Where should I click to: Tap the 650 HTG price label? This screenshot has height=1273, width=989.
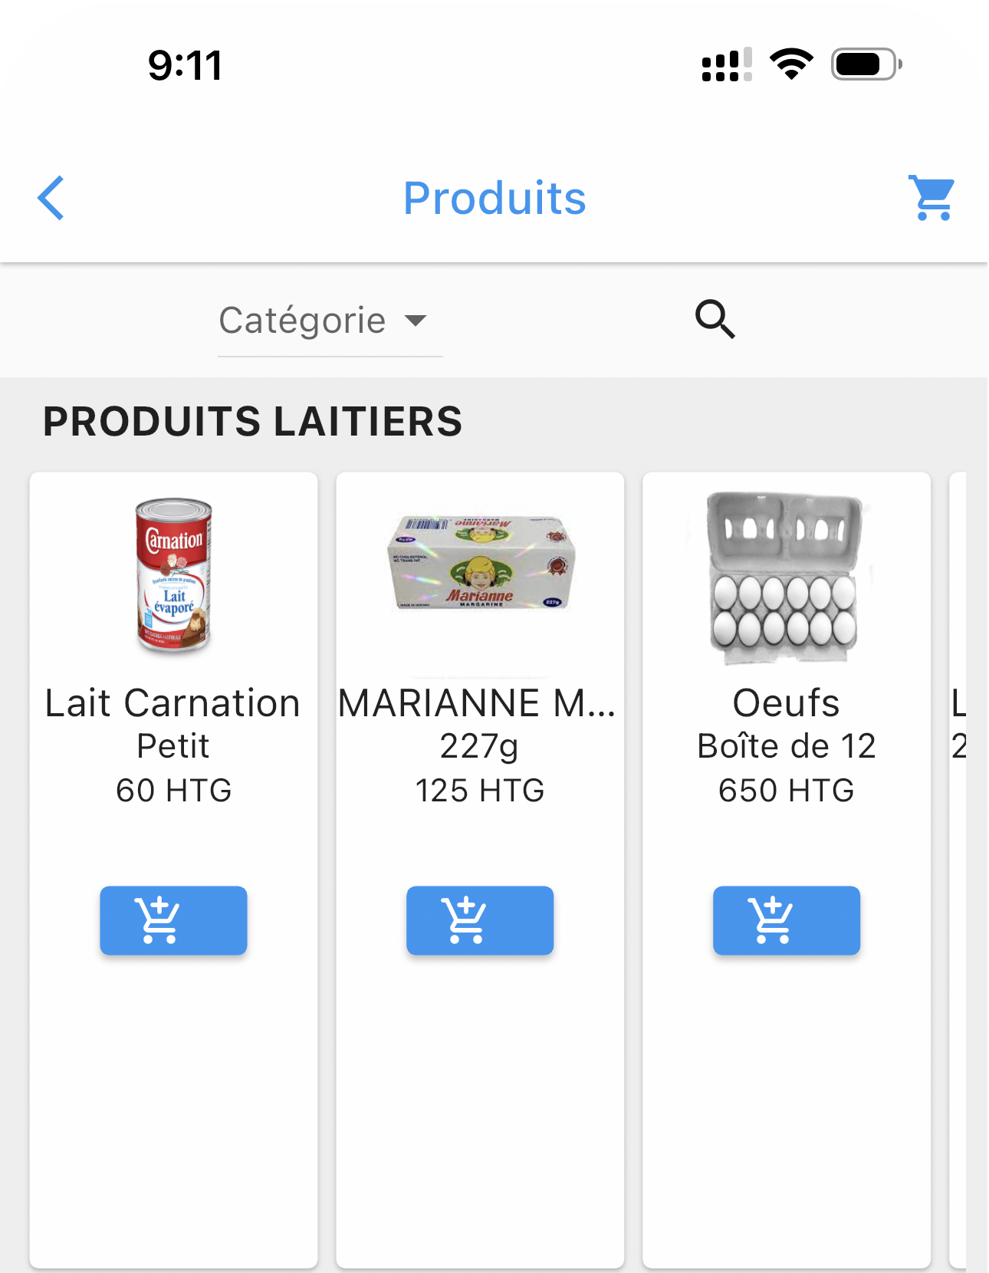(x=787, y=791)
